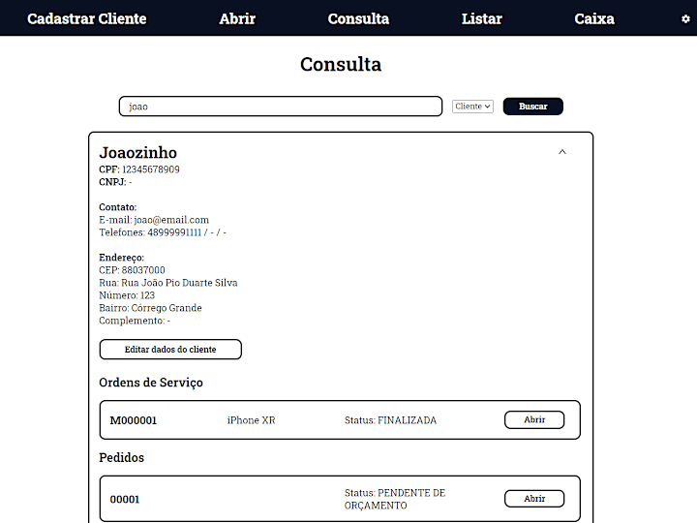Open the Cliente search type dropdown
697x523 pixels.
(x=472, y=107)
